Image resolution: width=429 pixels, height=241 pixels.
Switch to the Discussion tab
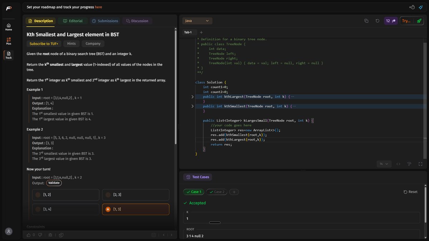coord(137,21)
